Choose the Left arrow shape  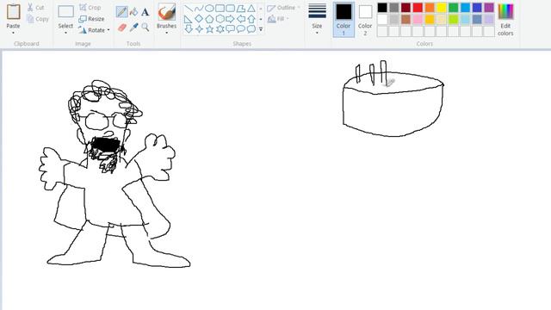241,19
